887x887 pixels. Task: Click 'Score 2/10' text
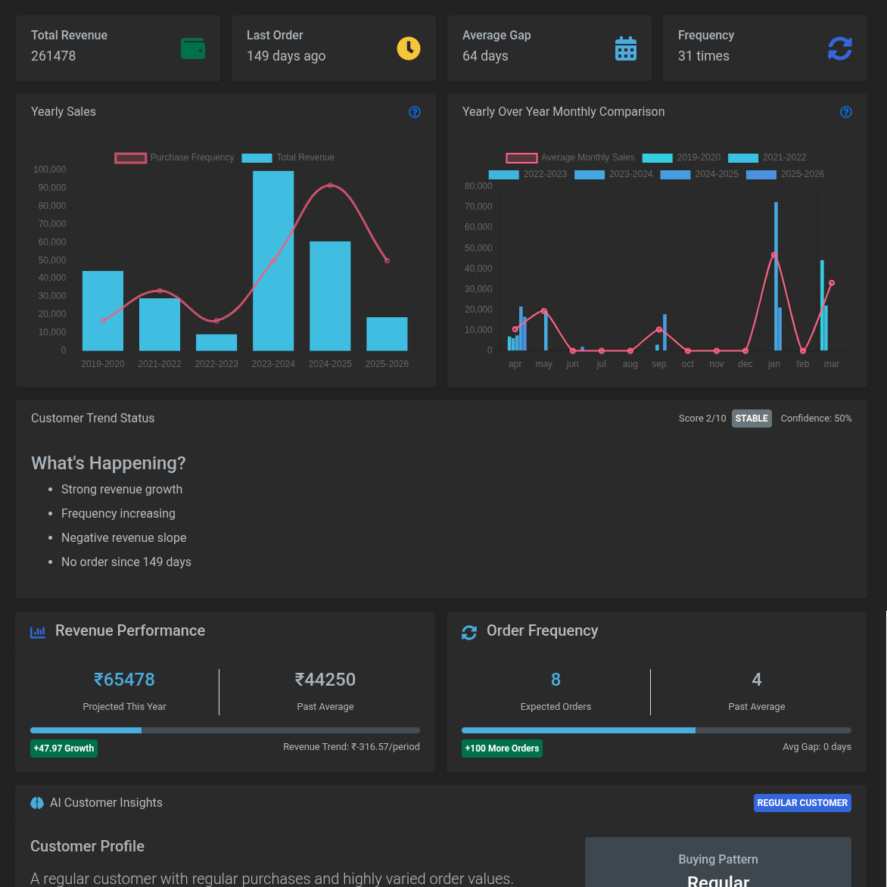(702, 419)
